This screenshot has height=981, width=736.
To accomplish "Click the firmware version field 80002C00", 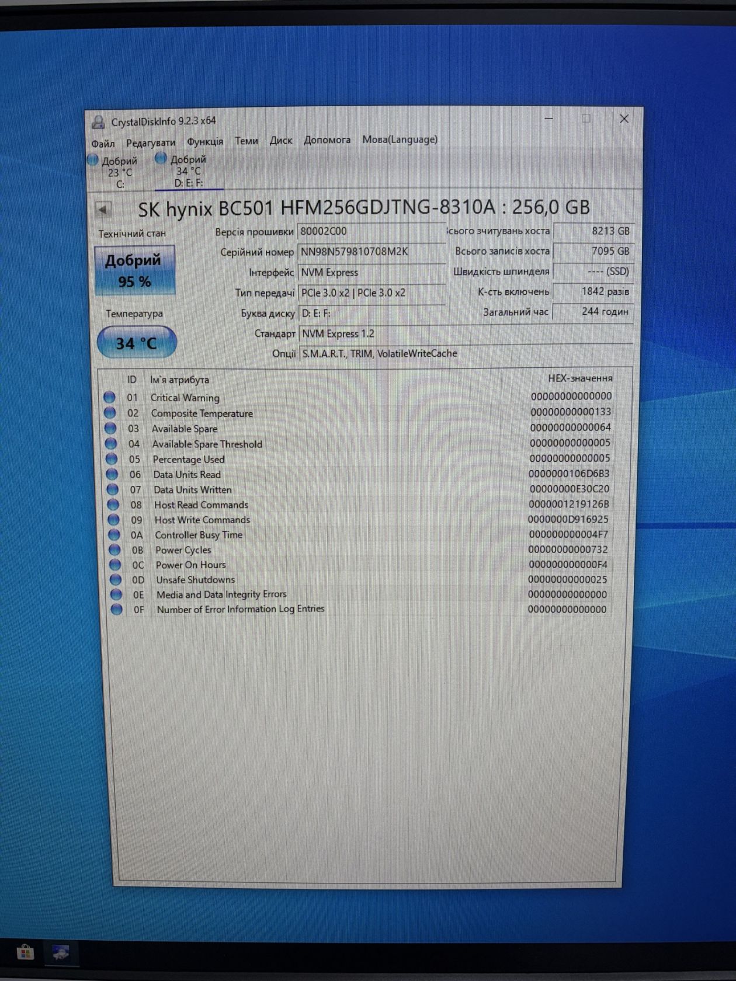I will [x=372, y=231].
